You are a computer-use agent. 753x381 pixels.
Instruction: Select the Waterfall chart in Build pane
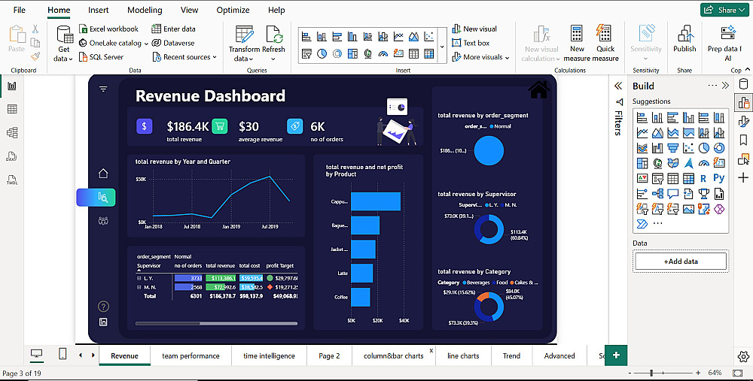657,147
